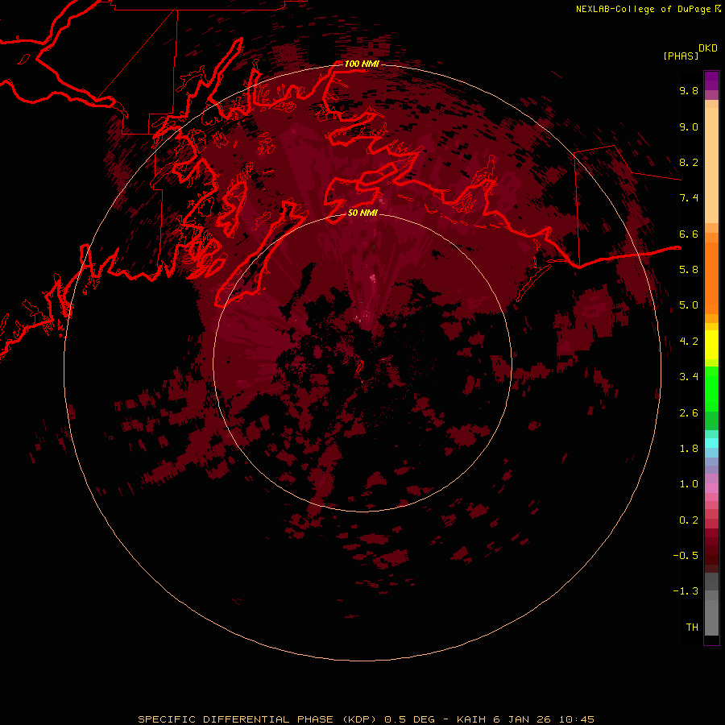Image resolution: width=725 pixels, height=725 pixels.
Task: Click the -0.5 legend value
Action: (686, 555)
